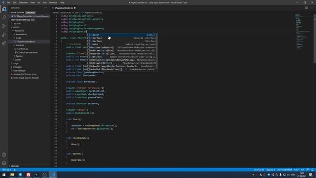316x178 pixels.
Task: Open the Selection menu
Action: [23, 2]
